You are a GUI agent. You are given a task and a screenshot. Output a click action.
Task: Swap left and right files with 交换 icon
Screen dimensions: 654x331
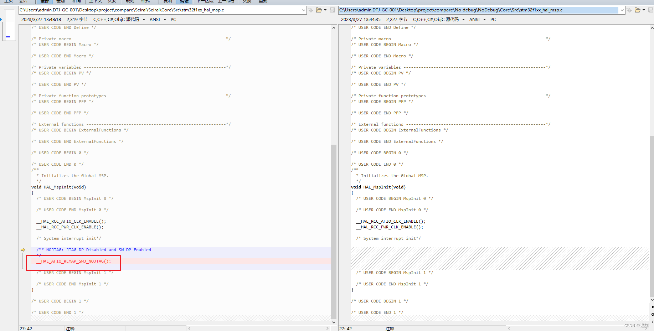pos(247,1)
